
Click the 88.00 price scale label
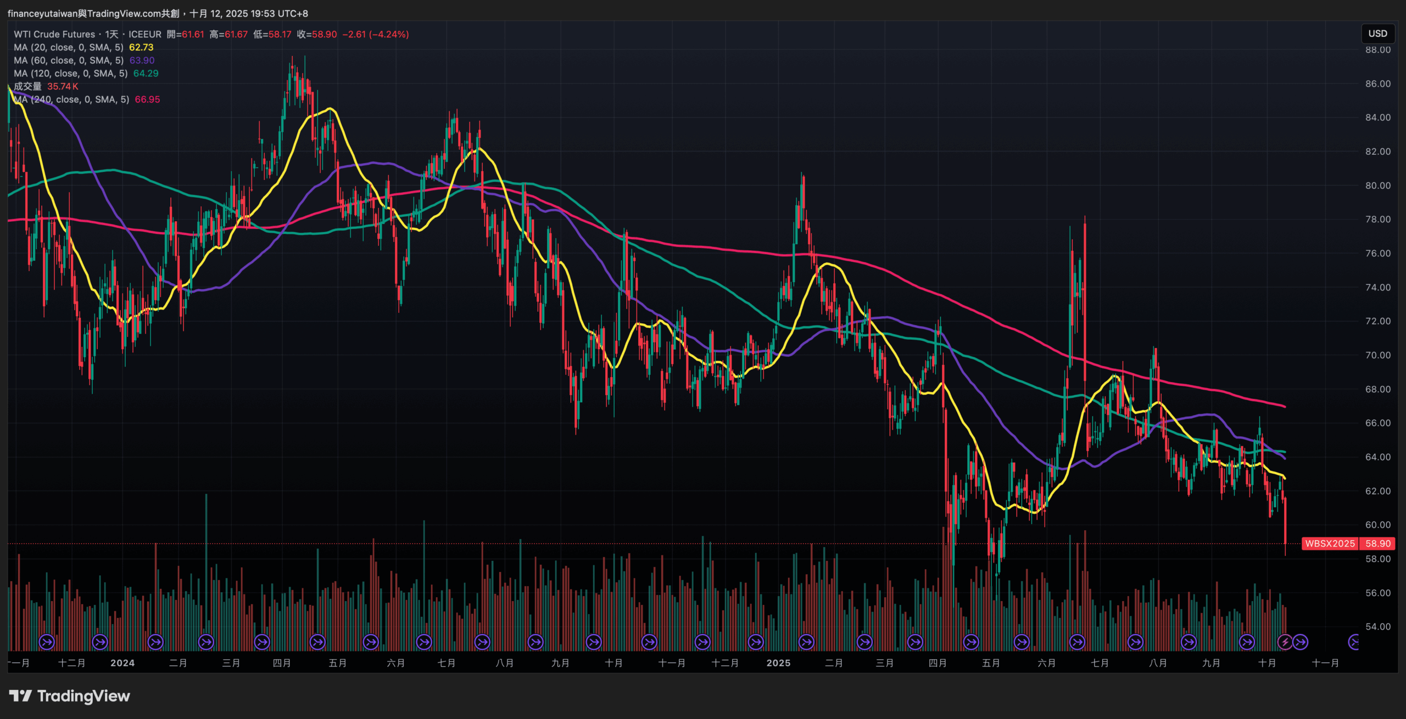tap(1377, 50)
